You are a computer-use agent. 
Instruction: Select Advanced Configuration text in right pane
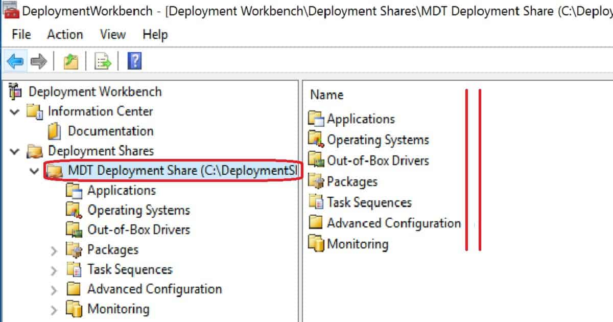[x=394, y=223]
